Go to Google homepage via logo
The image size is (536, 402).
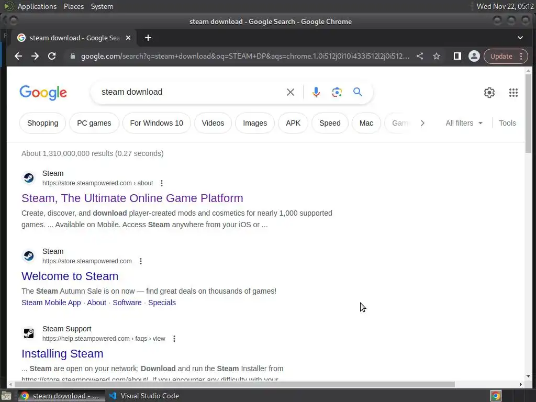[x=43, y=93]
